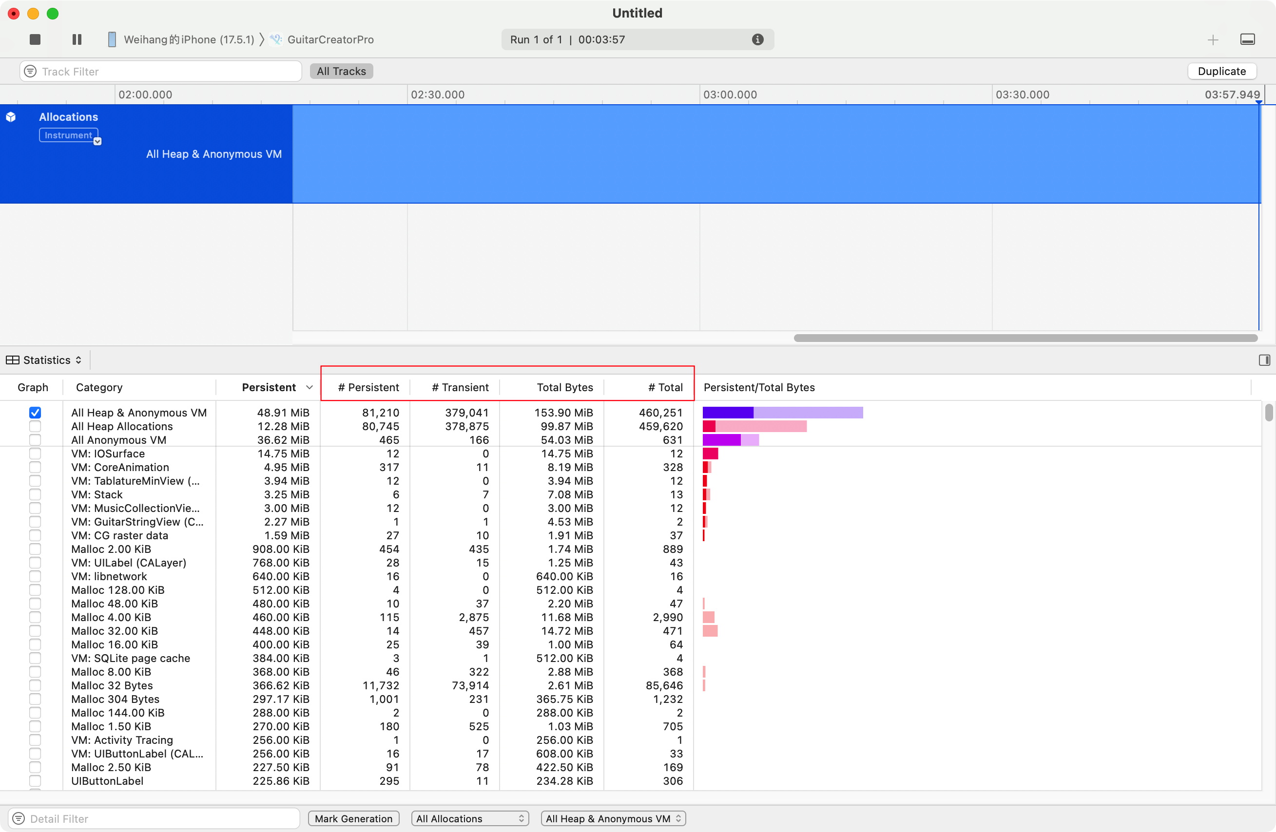
Task: Open the All Heap & Anonymous VM type dropdown
Action: (x=613, y=818)
